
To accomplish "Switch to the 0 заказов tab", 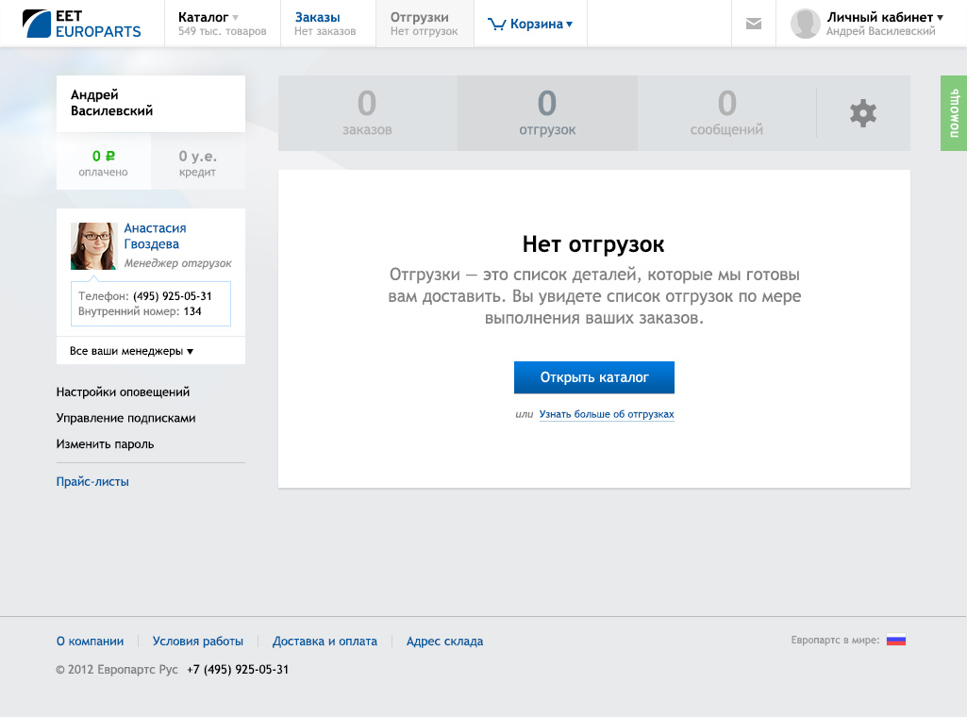I will coord(367,113).
